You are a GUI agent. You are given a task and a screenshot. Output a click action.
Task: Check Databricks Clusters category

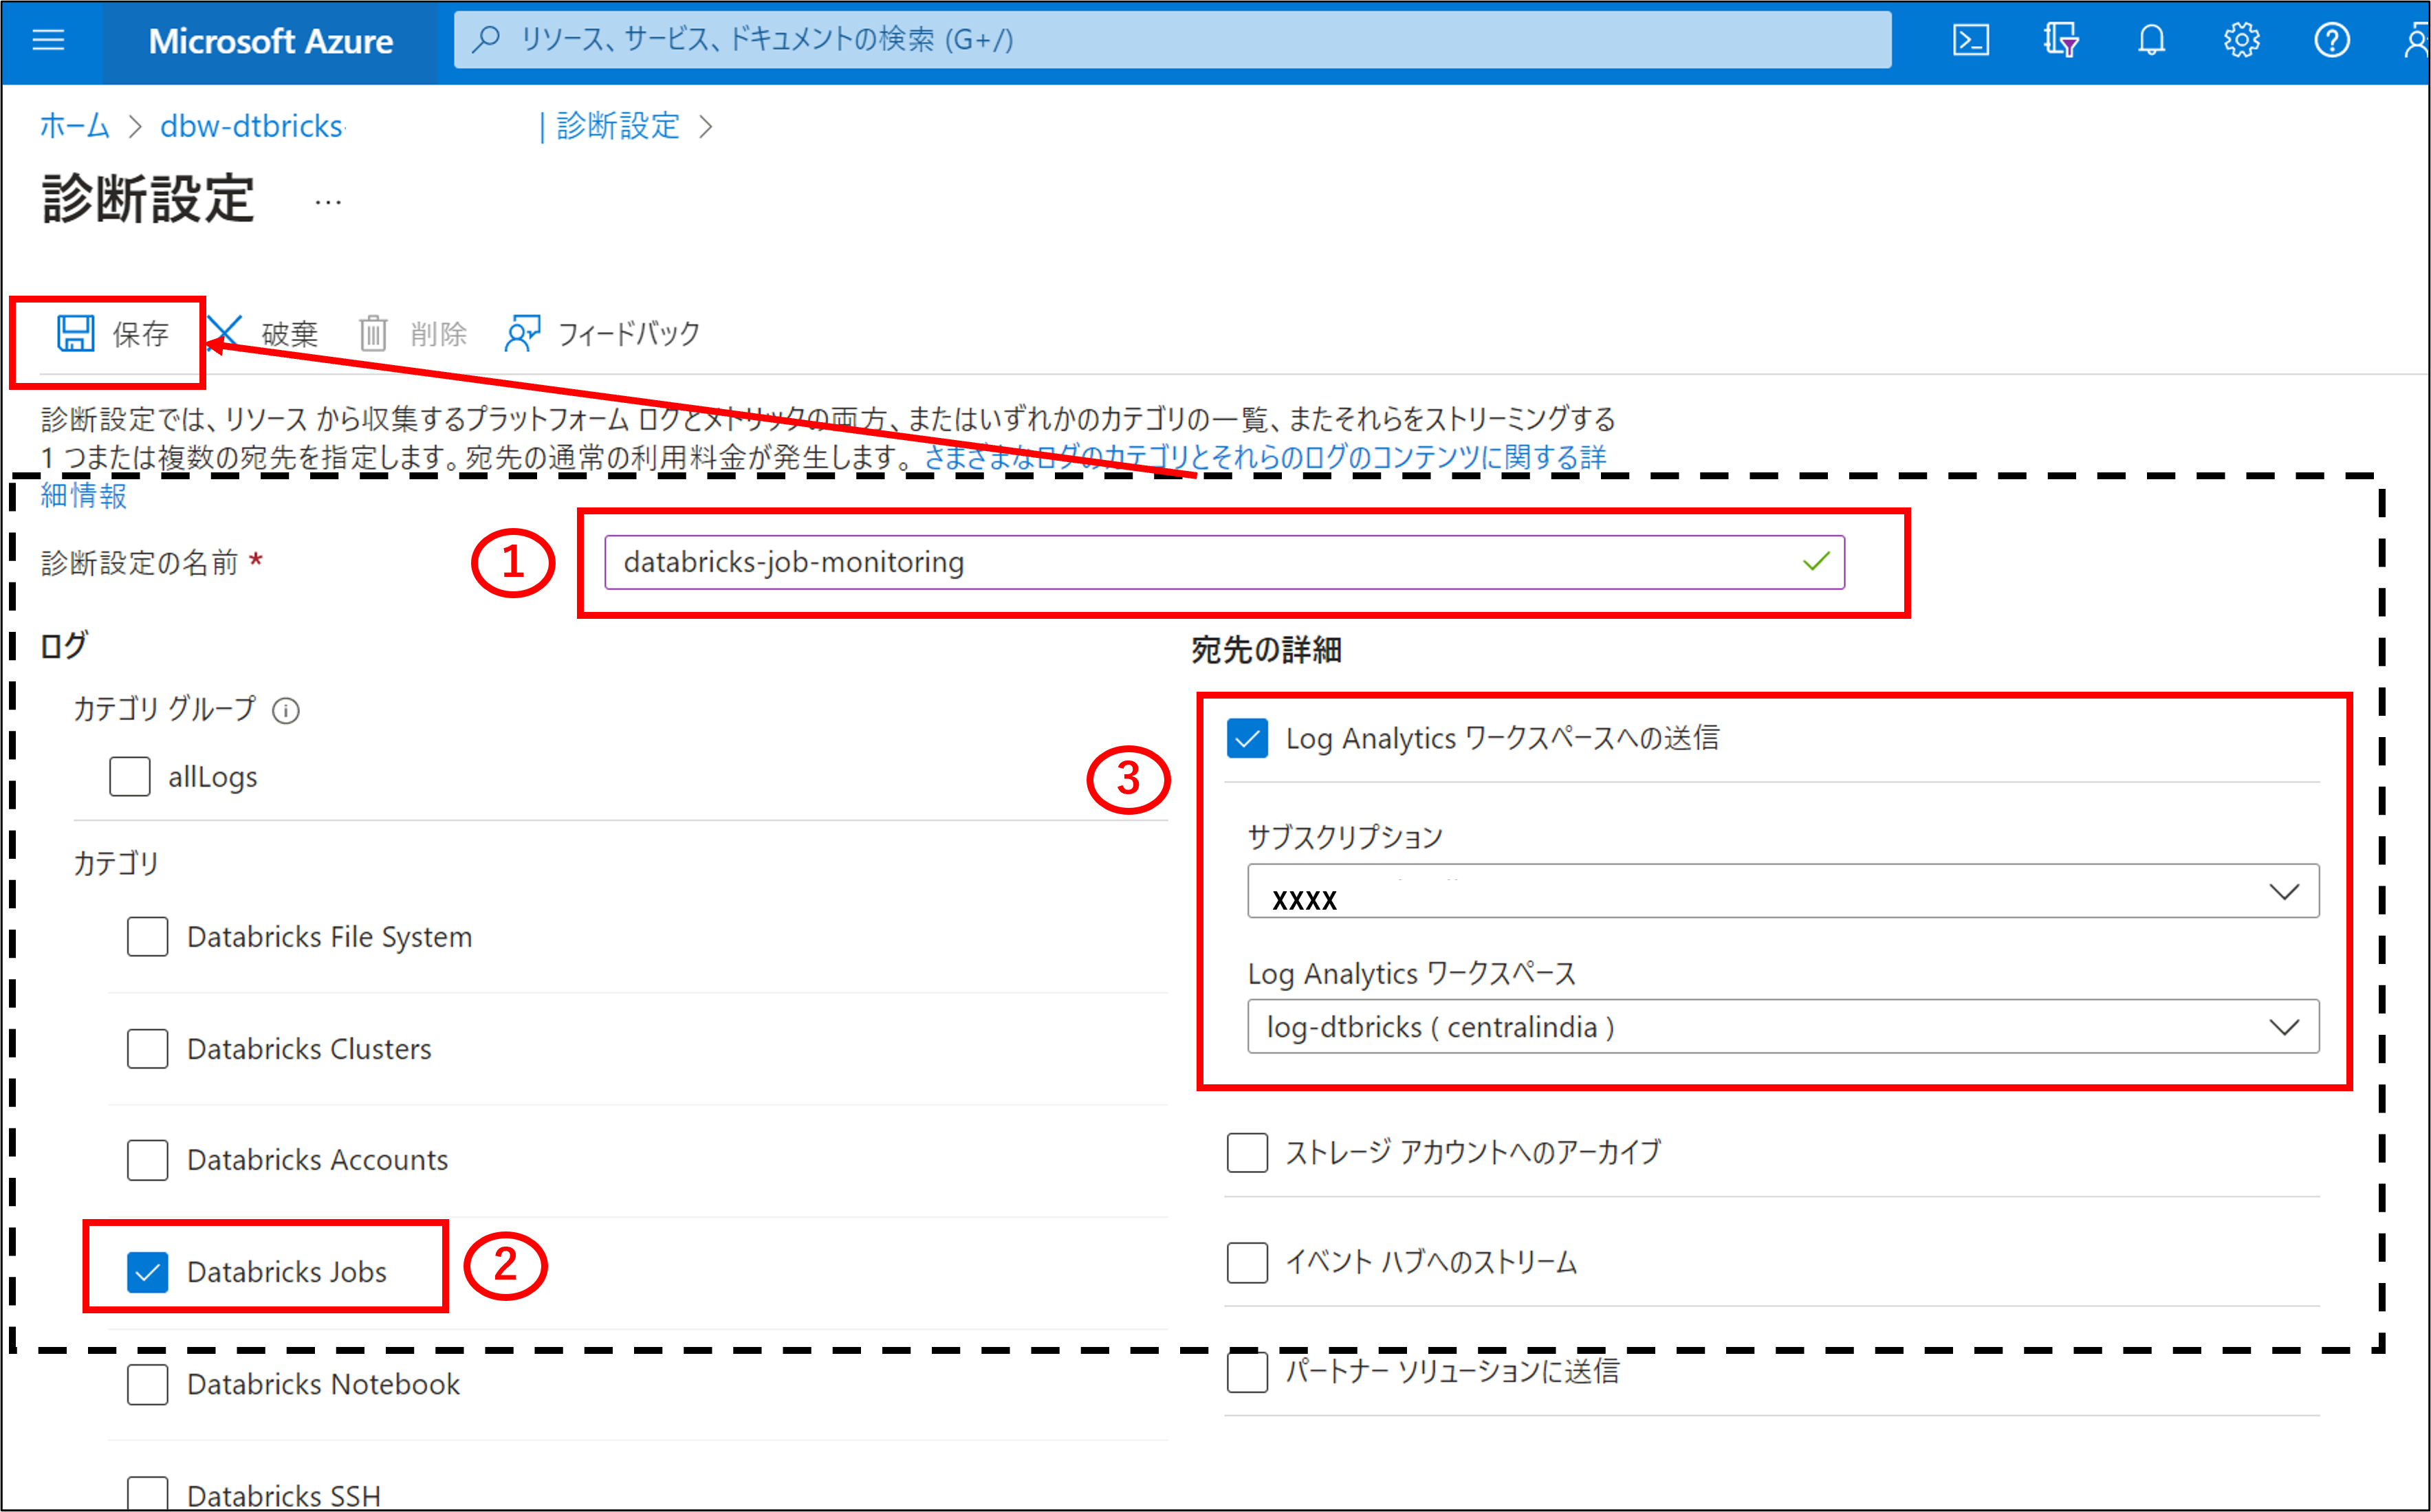148,1048
